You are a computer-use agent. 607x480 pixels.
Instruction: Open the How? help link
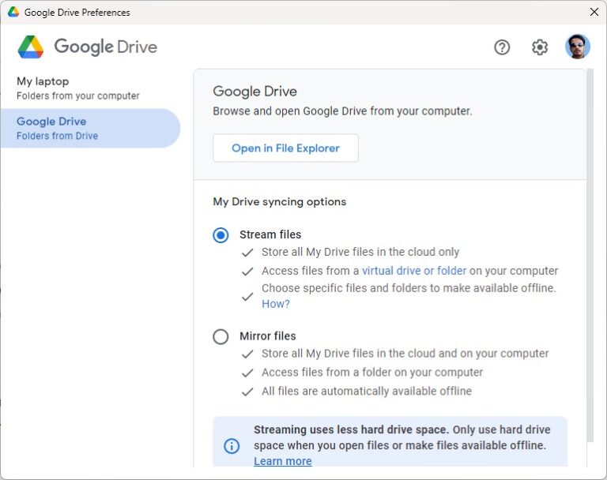pyautogui.click(x=276, y=304)
